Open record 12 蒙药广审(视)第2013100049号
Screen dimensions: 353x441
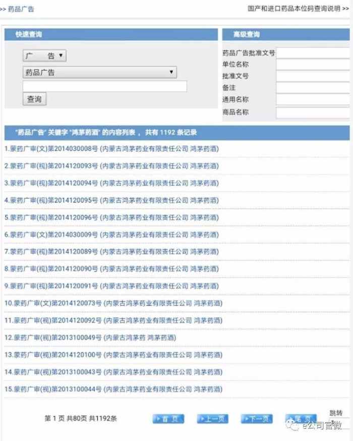[90, 337]
